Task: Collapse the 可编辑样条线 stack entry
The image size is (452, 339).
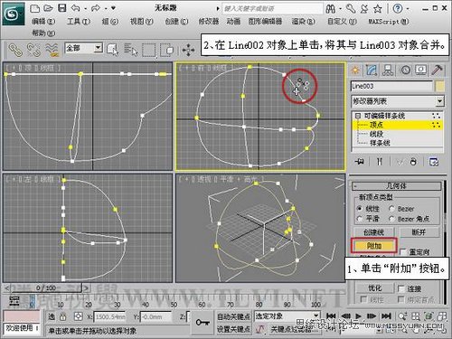Action: 357,116
